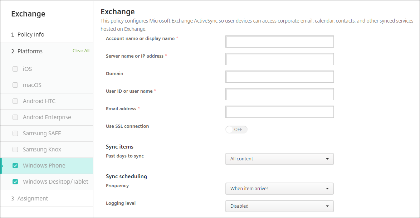Expand the Frequency dropdown
This screenshot has height=218, width=420.
pos(279,189)
